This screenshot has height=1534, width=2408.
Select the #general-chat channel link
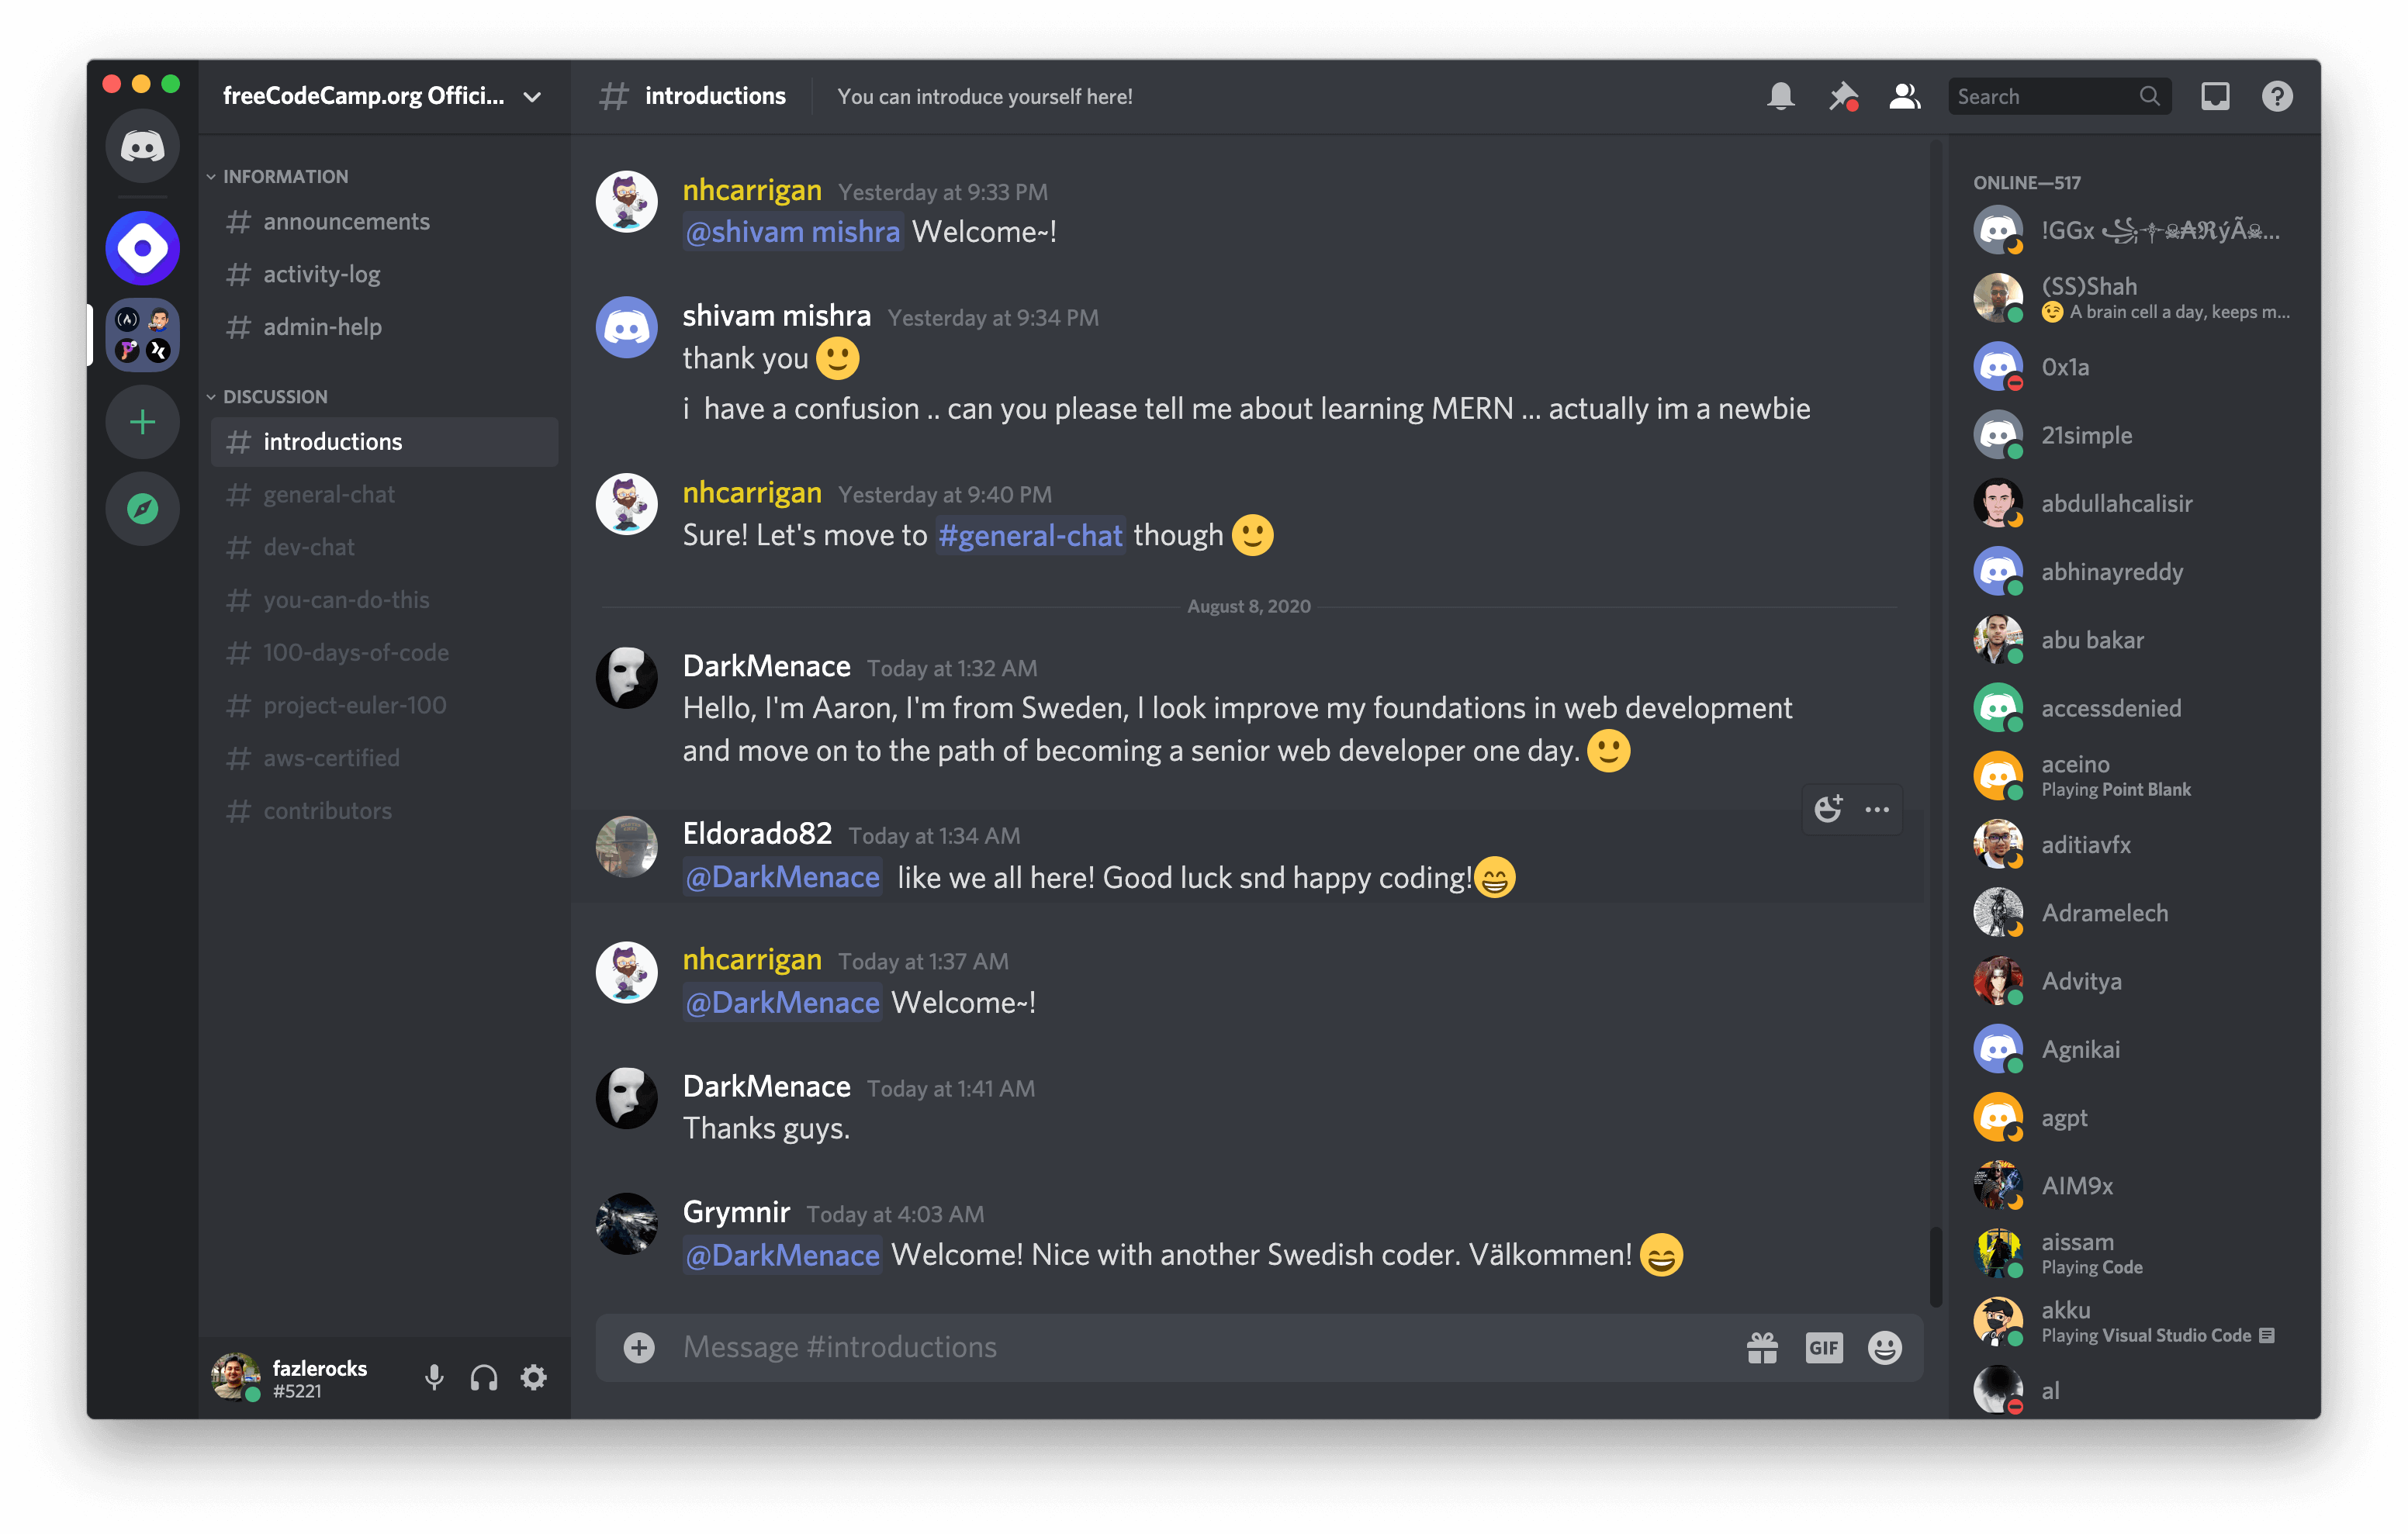pos(1029,534)
